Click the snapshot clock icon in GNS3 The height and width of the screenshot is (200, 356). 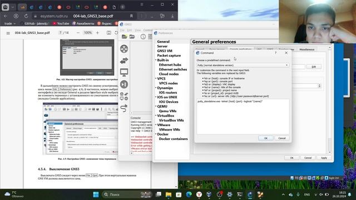143,37
